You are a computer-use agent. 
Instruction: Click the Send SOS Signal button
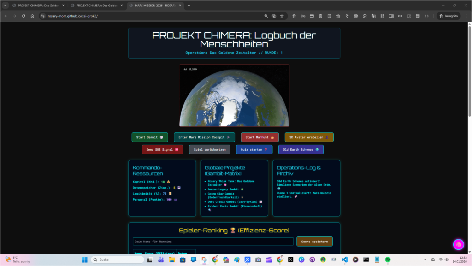click(162, 149)
